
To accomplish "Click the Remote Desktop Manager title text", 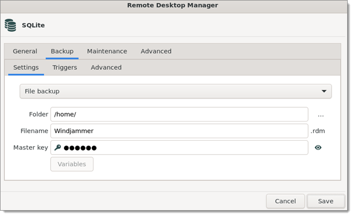I will [x=172, y=5].
